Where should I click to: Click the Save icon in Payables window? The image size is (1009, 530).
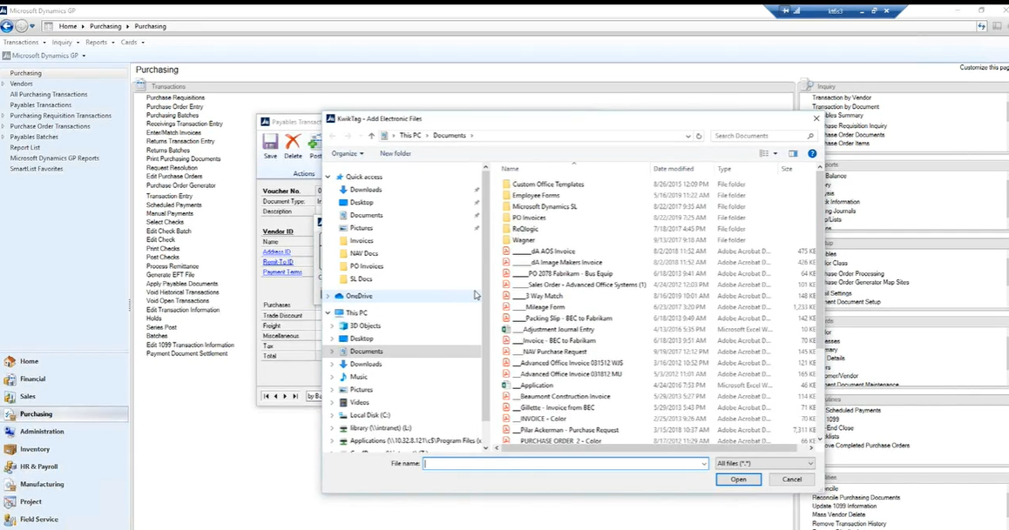point(270,142)
